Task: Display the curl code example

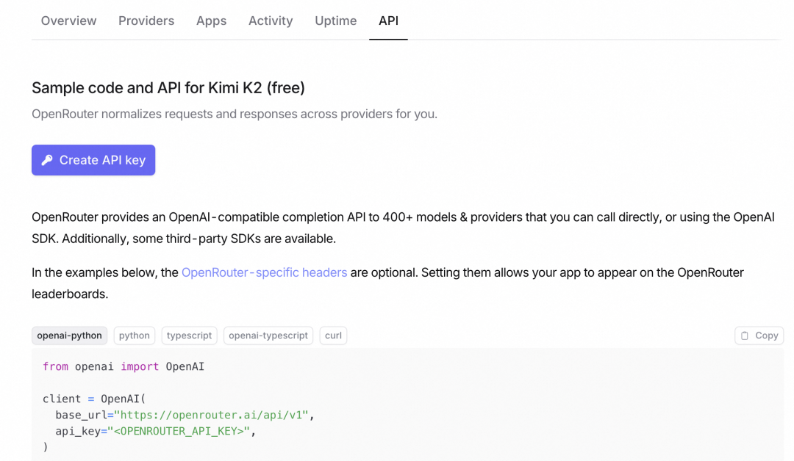Action: [333, 335]
